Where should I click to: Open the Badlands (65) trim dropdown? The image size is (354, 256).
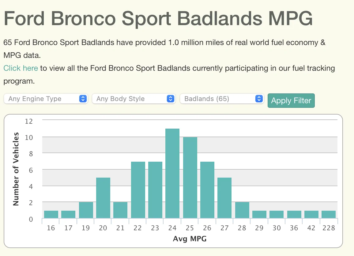tap(222, 99)
